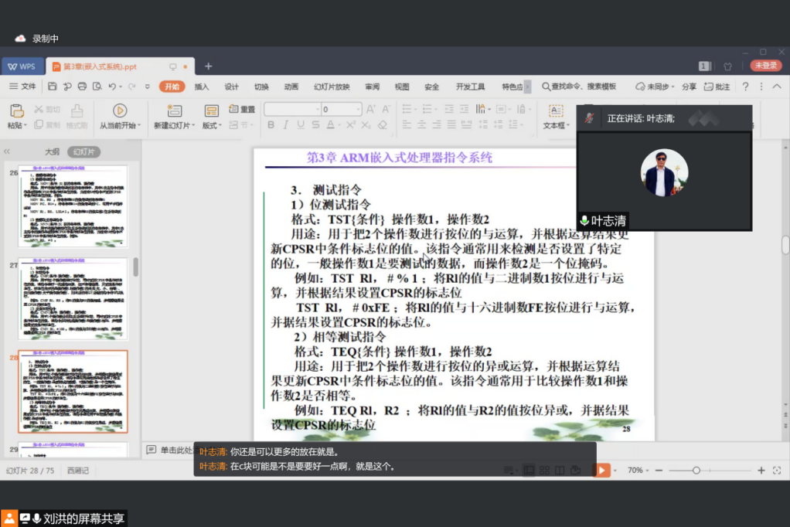Screen dimensions: 790x527
Task: Open the File (文件) menu
Action: [x=22, y=87]
